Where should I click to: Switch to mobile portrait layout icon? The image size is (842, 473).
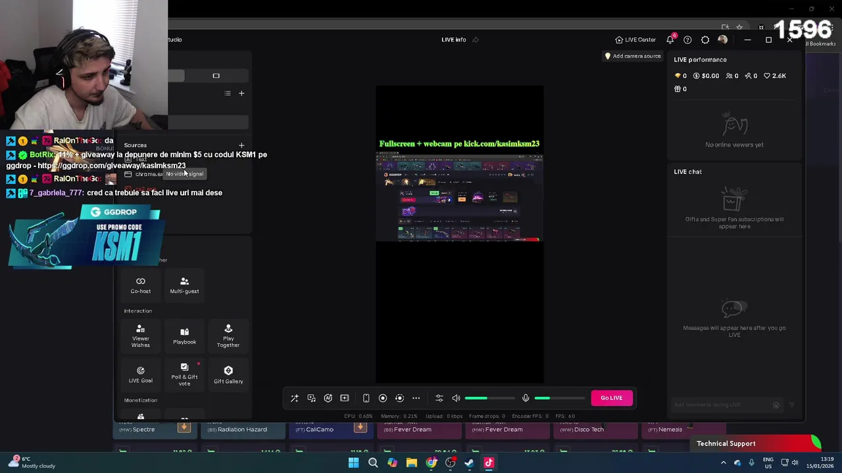click(x=366, y=398)
